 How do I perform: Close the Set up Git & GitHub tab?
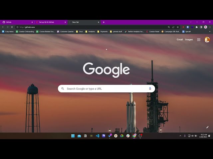coord(65,22)
